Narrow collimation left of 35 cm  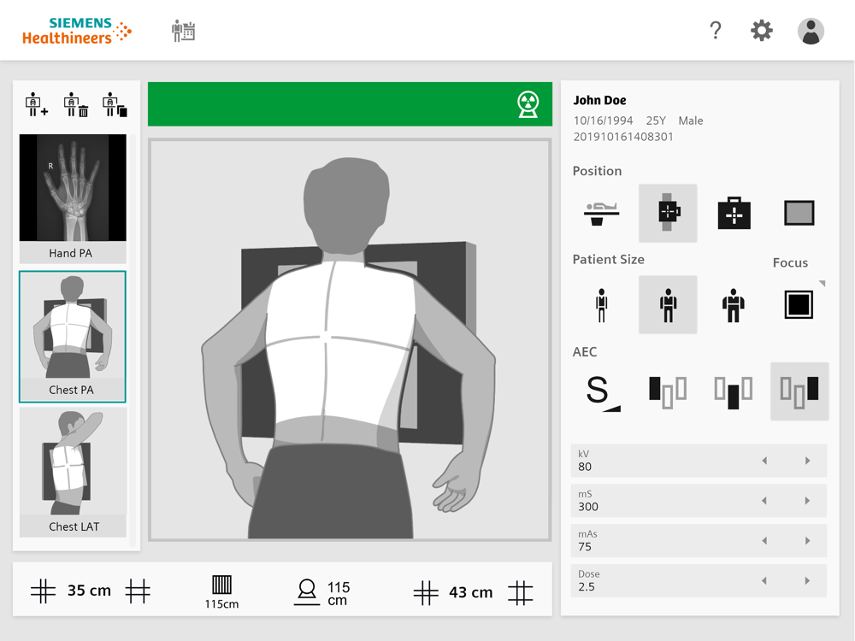[43, 591]
